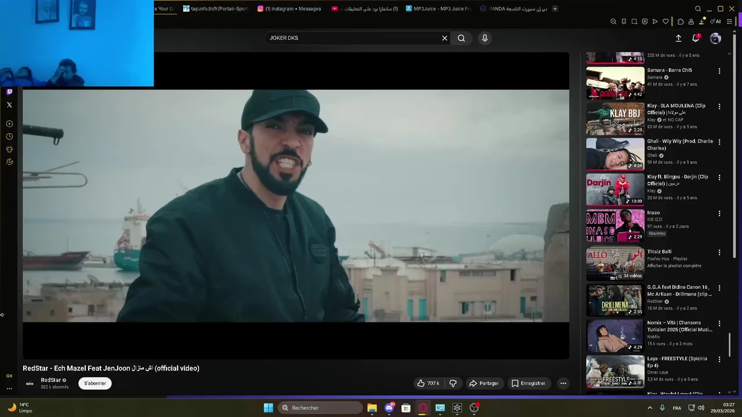Viewport: 742px width, 417px height.
Task: Open the X (Twitter) sidebar panel
Action: pos(9,105)
